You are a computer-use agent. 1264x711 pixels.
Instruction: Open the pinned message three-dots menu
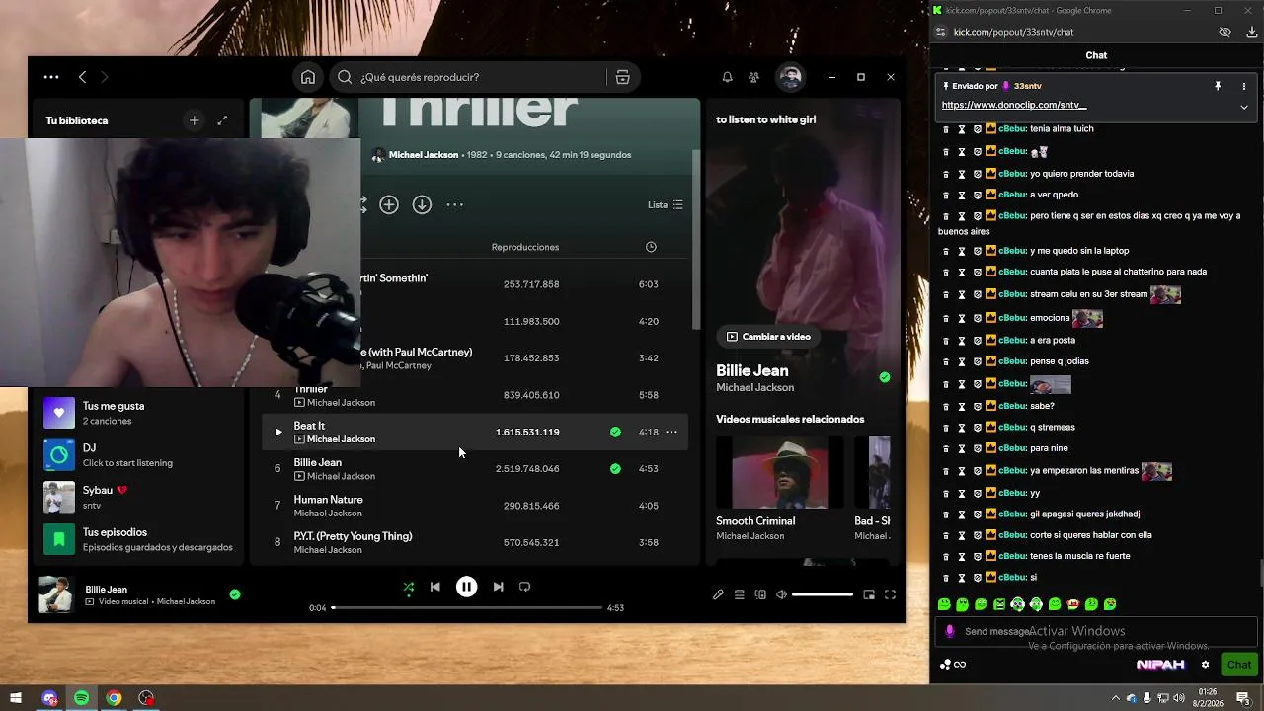1244,86
